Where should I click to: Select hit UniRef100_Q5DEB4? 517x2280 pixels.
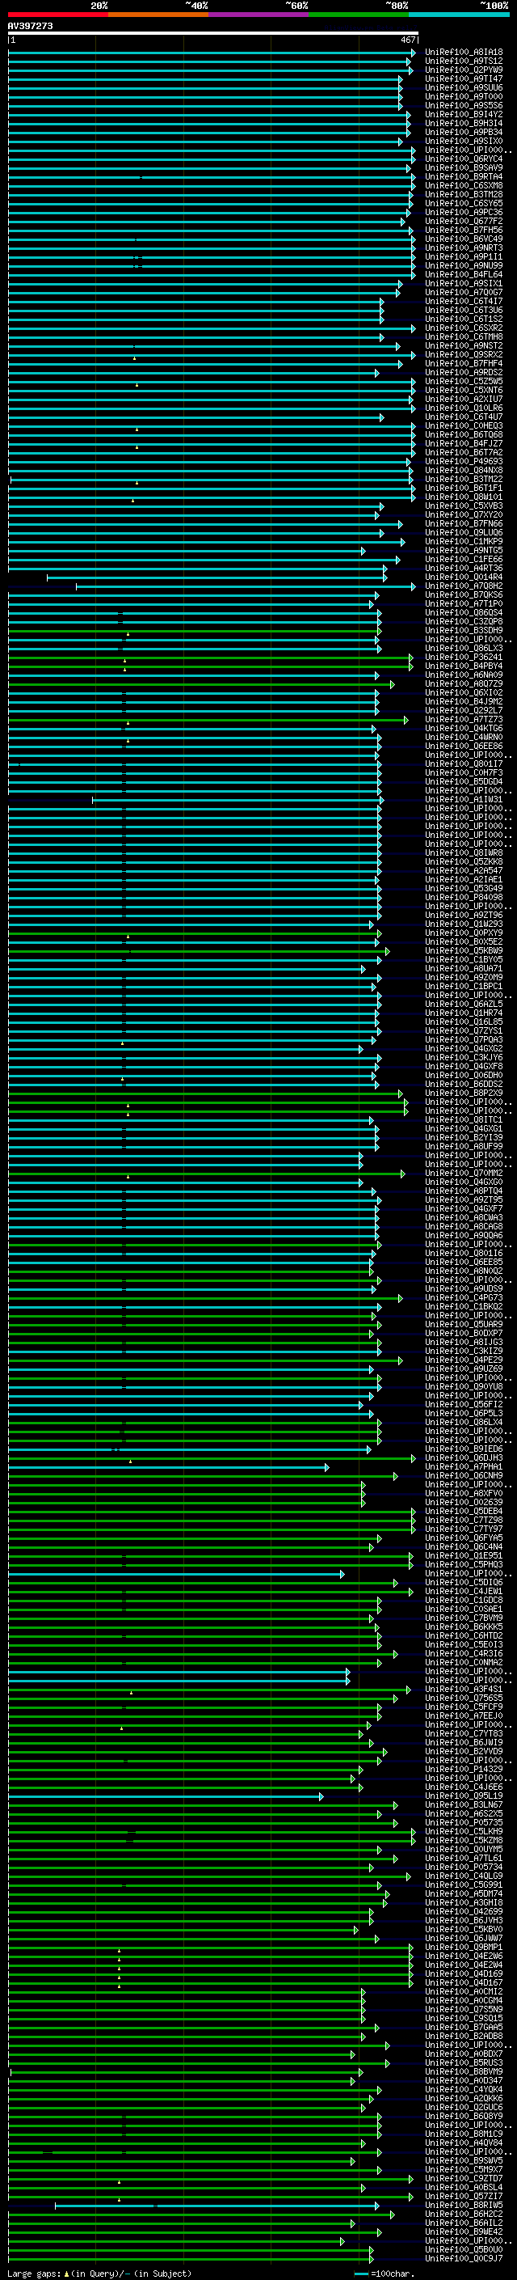(x=464, y=1511)
